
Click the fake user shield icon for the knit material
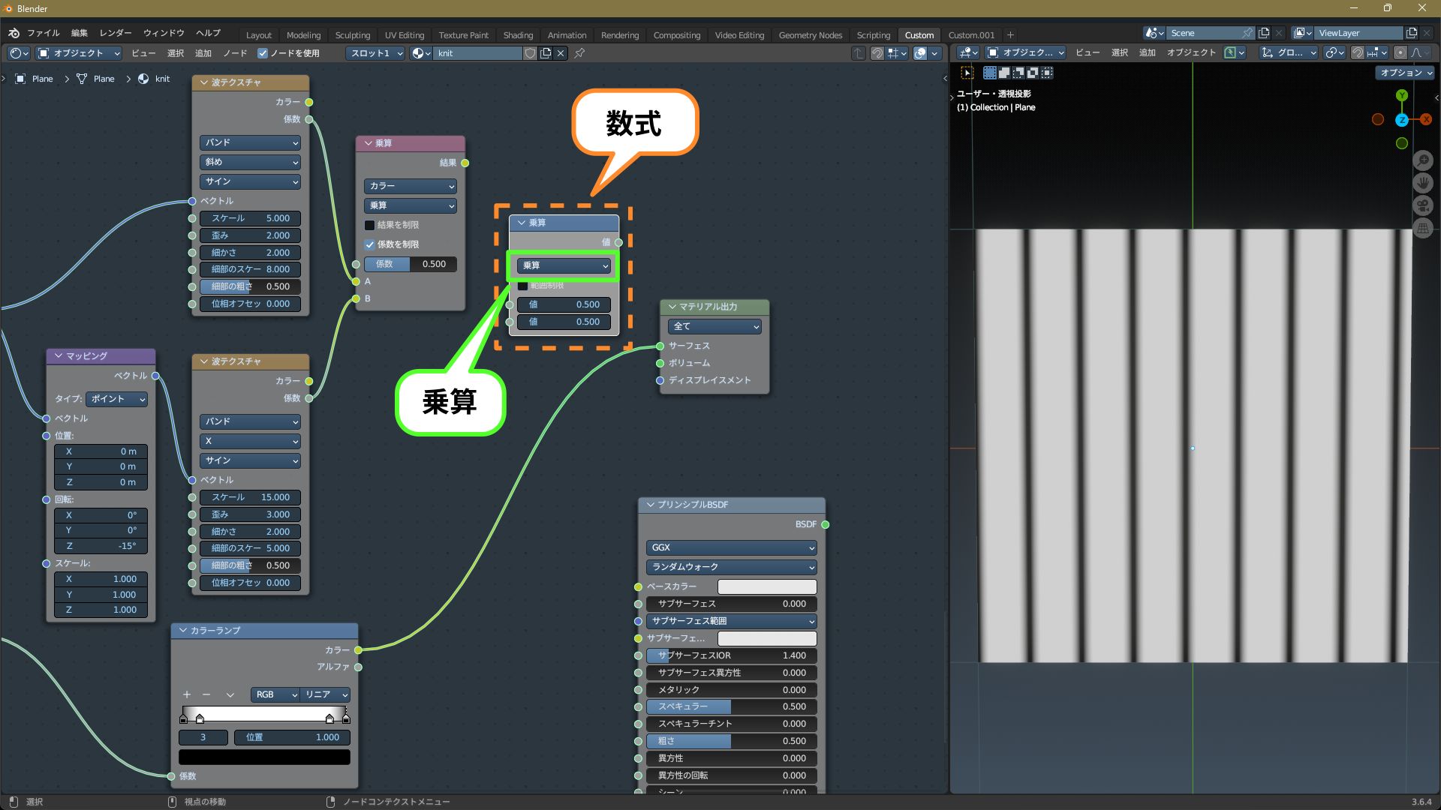[x=530, y=53]
